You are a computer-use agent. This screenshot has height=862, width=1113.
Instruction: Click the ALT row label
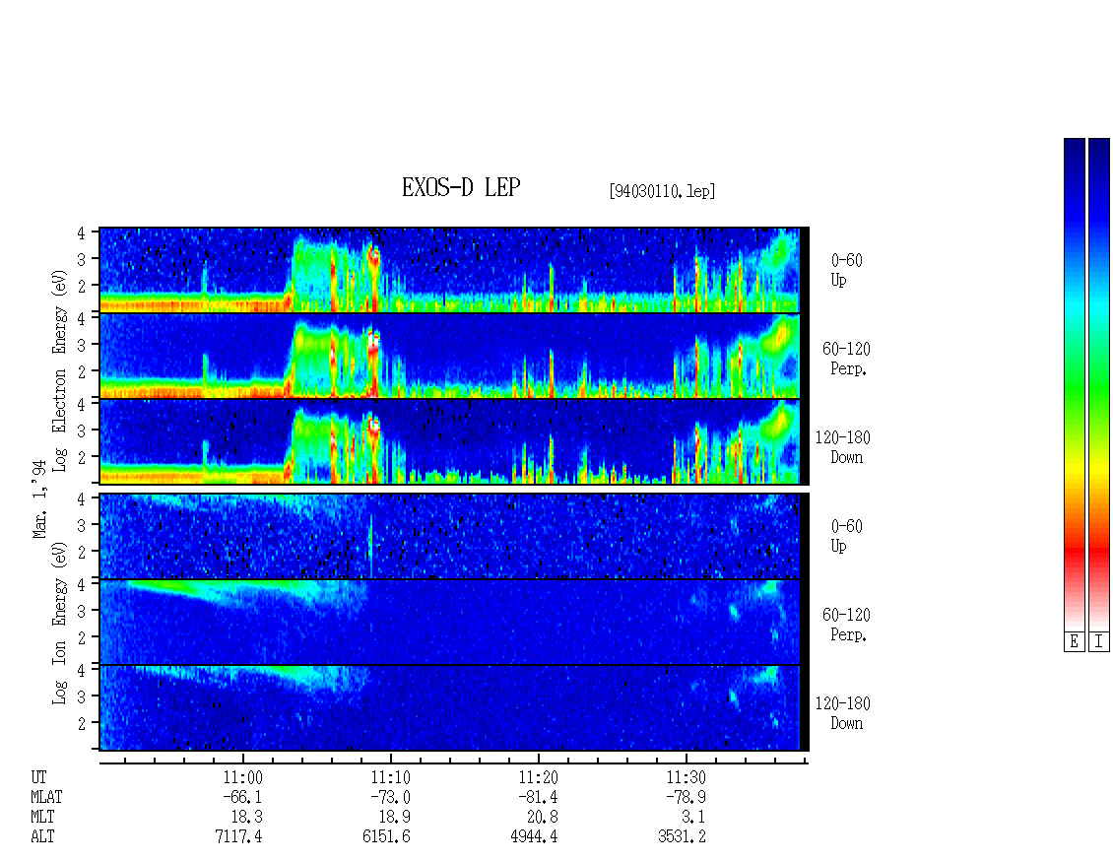[x=42, y=836]
